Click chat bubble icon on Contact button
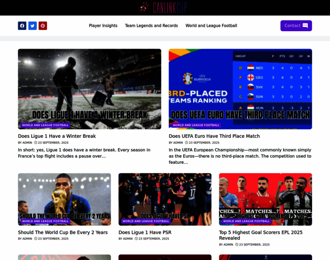The width and height of the screenshot is (330, 260). [305, 26]
